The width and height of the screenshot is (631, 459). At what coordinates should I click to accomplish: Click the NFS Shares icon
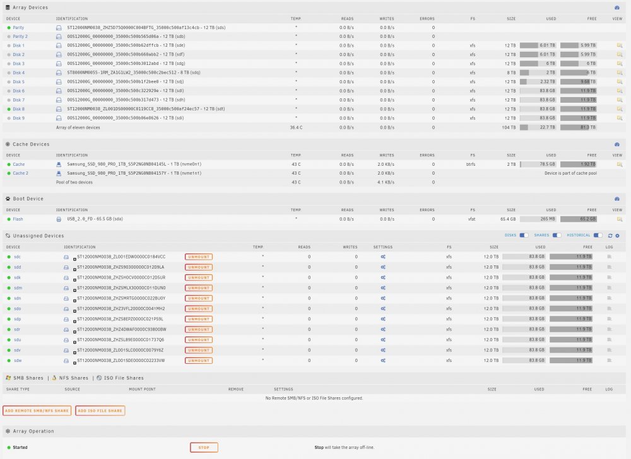[x=54, y=378]
